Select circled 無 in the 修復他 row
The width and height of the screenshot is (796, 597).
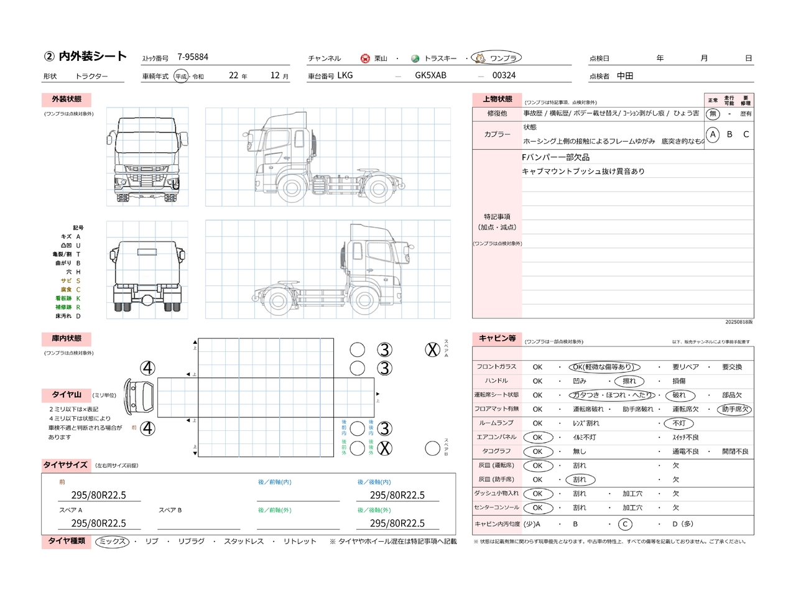point(713,114)
